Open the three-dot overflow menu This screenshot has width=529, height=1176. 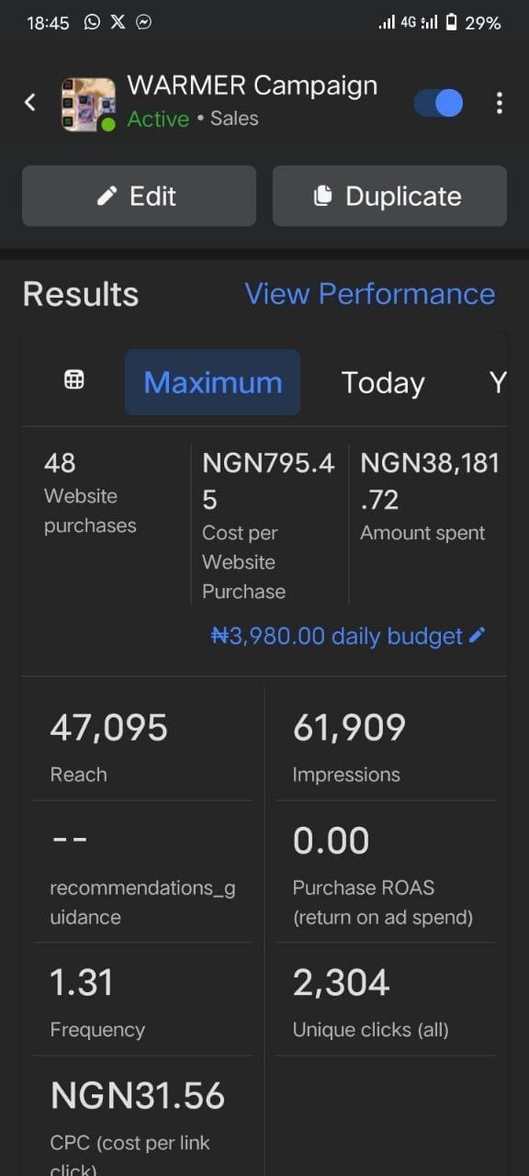pyautogui.click(x=499, y=103)
